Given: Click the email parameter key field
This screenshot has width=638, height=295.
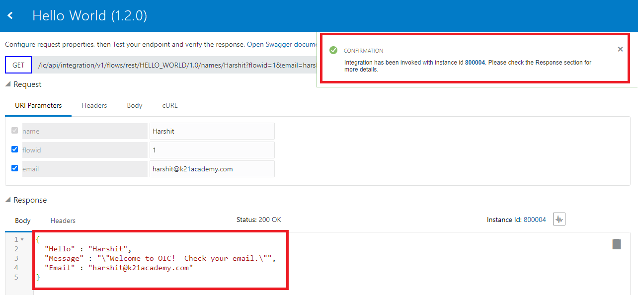Looking at the screenshot, I should (84, 169).
